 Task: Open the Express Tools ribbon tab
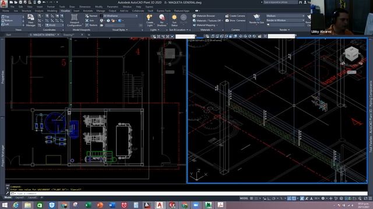click(x=164, y=11)
